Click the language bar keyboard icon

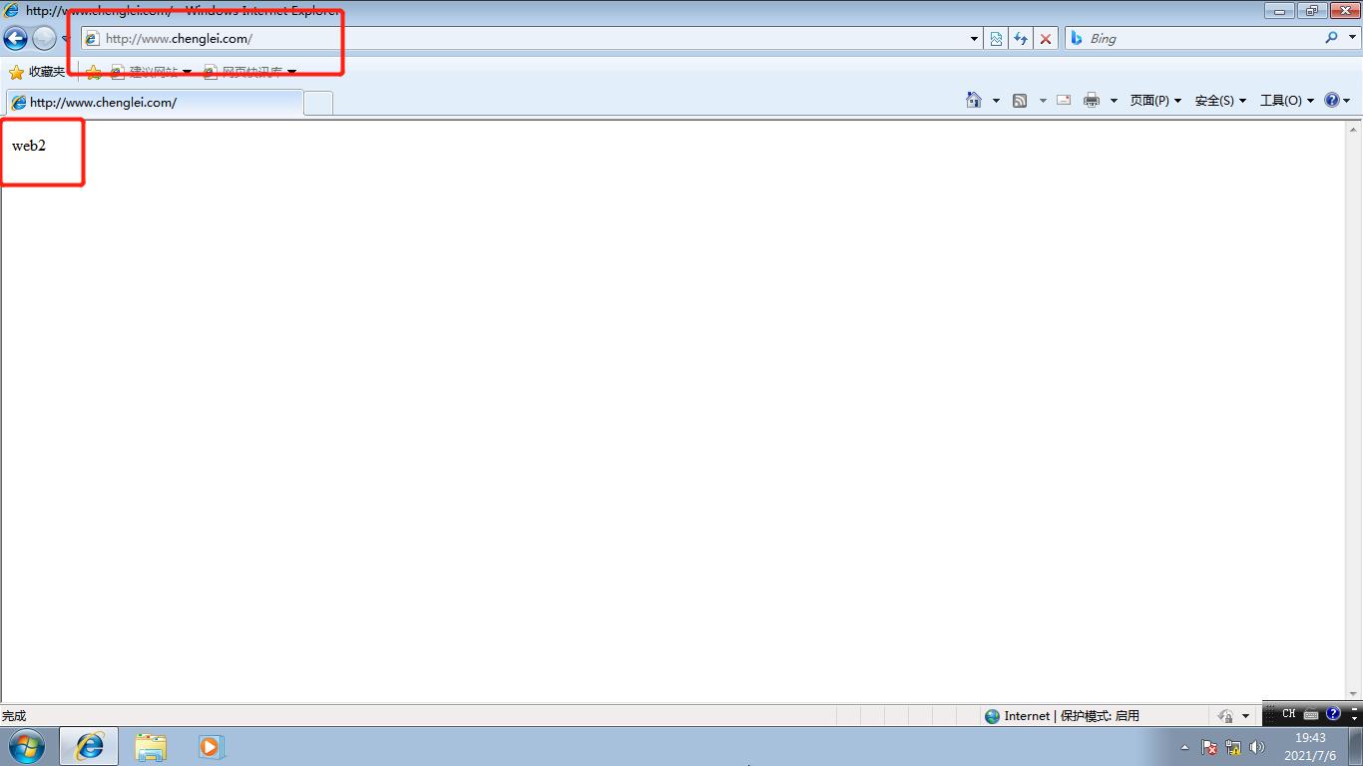tap(1311, 714)
